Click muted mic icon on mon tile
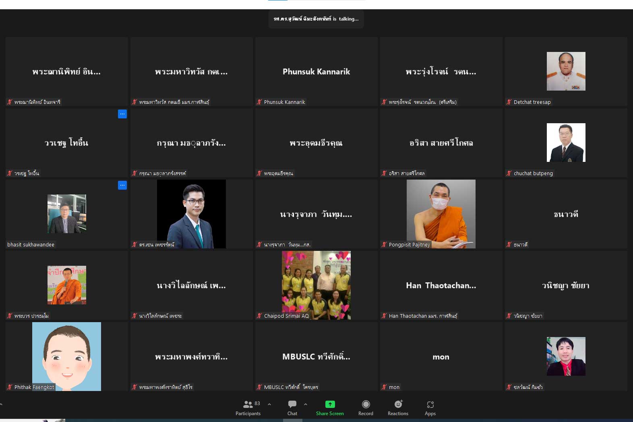Image resolution: width=633 pixels, height=422 pixels. click(384, 387)
